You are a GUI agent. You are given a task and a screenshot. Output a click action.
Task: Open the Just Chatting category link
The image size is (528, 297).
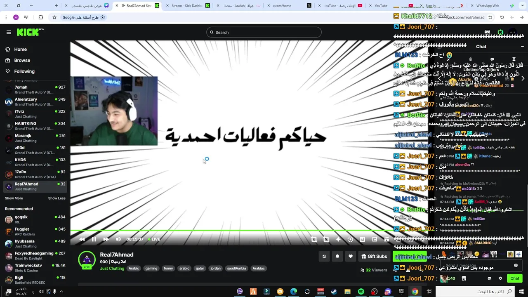pyautogui.click(x=112, y=269)
